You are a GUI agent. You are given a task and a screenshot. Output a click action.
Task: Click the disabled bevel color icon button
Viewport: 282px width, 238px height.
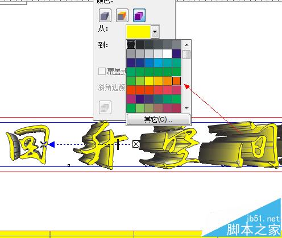click(105, 107)
